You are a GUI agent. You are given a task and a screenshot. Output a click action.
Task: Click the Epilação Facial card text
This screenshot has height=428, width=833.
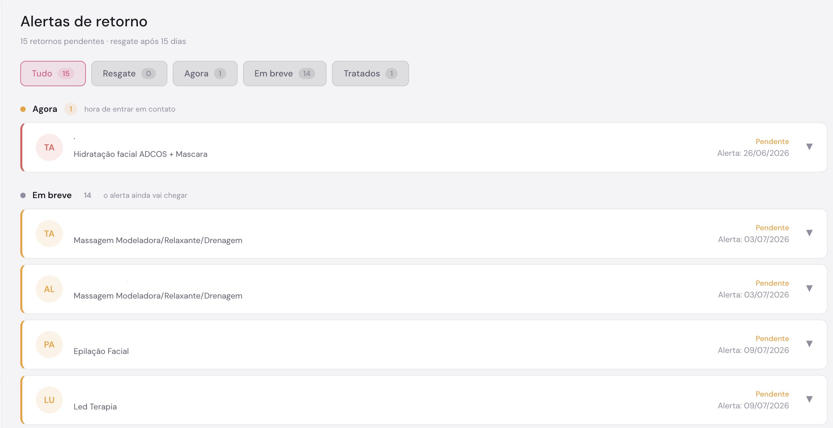(101, 351)
